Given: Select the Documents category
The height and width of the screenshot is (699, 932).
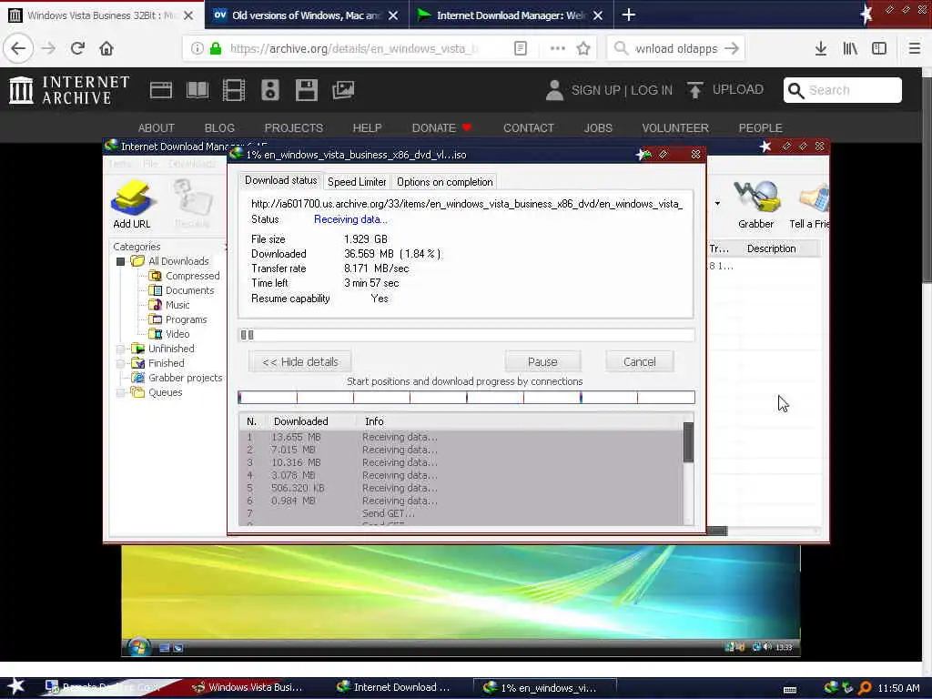Looking at the screenshot, I should 189,290.
